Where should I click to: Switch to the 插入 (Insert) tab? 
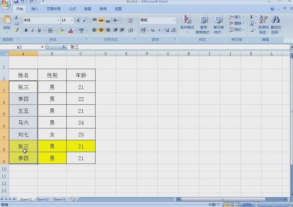click(x=35, y=9)
